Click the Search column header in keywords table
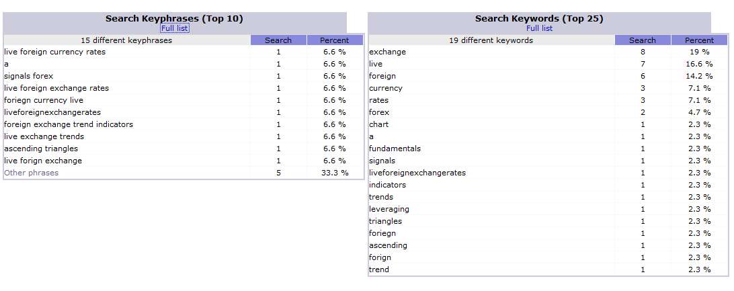Screen dimensions: 734x291 tap(643, 40)
